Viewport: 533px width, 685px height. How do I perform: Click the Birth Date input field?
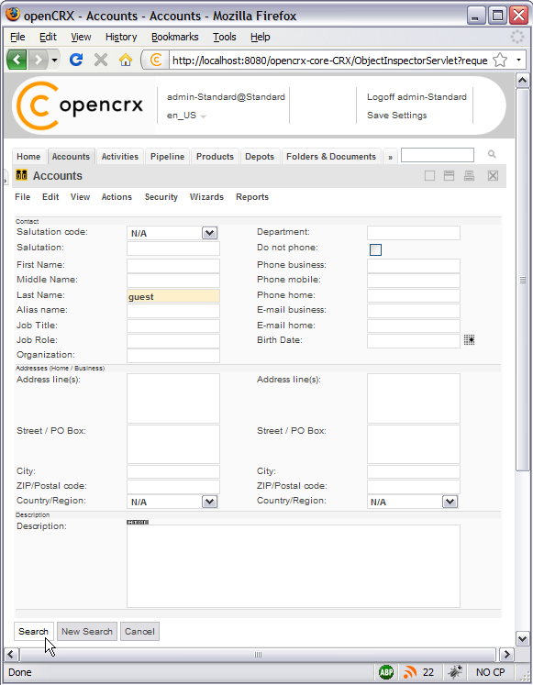[414, 341]
